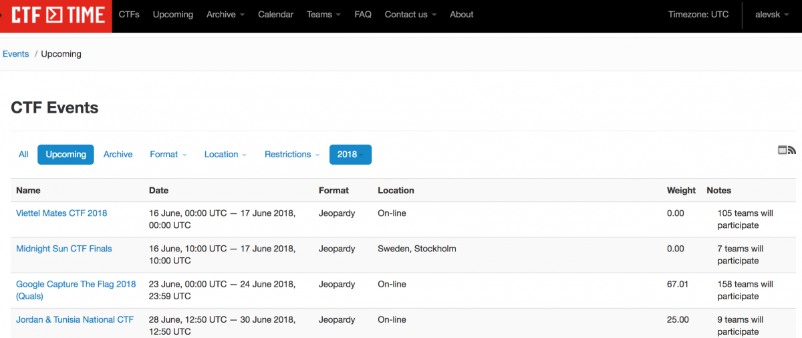Expand the Contact us dropdown
The height and width of the screenshot is (338, 802).
(410, 14)
